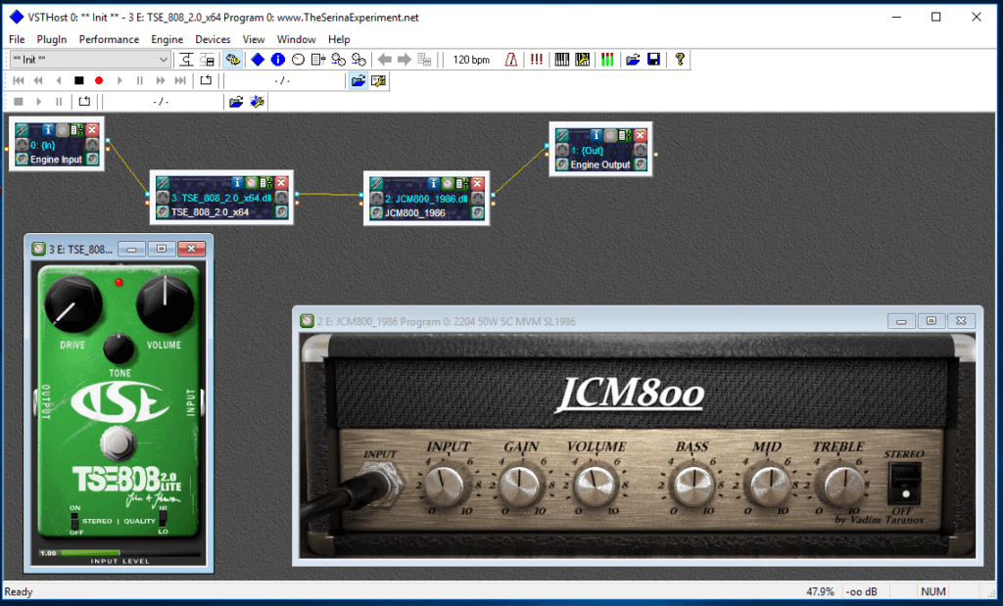Click the chain link icon on Engine Input node

click(x=22, y=130)
